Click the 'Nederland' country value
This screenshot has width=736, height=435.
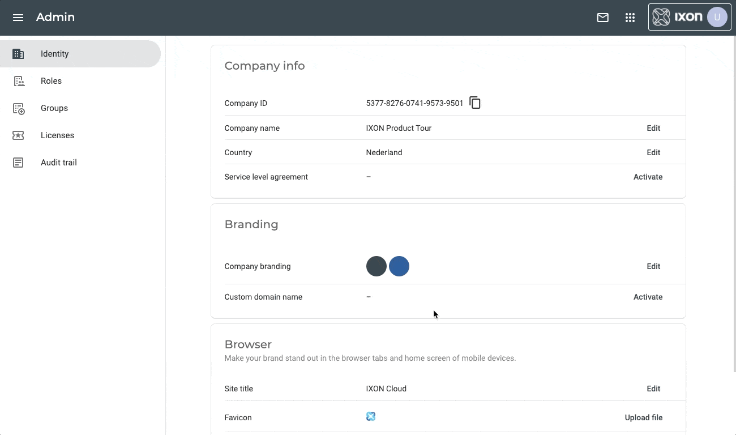coord(384,152)
